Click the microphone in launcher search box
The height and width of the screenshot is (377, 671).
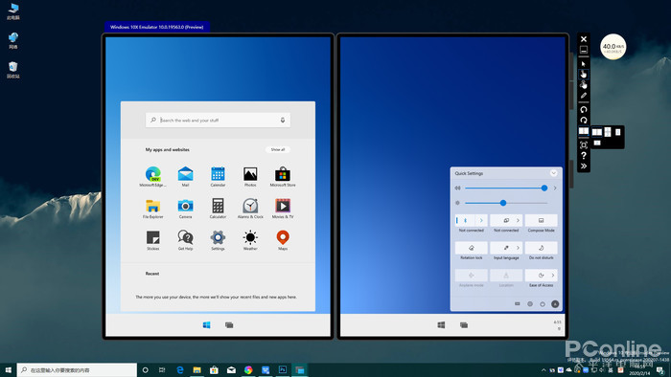point(283,120)
